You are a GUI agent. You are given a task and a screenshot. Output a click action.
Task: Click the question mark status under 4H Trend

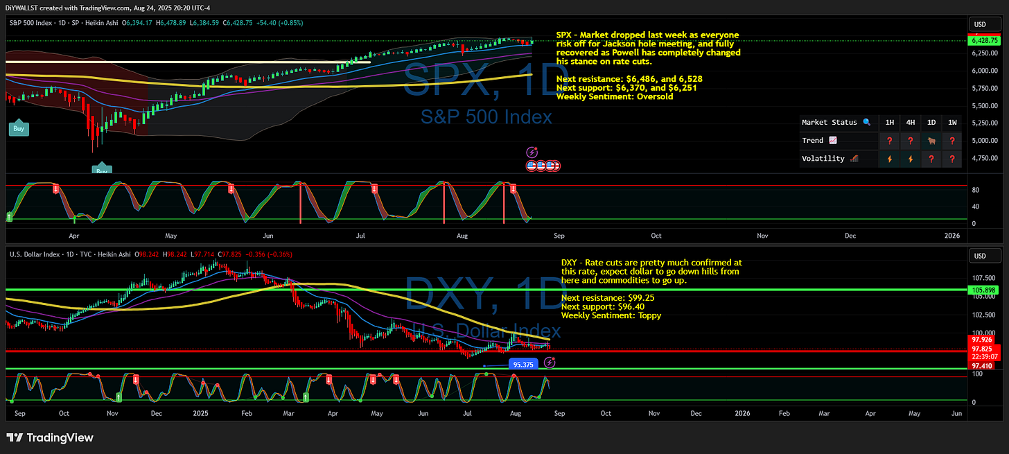(910, 141)
